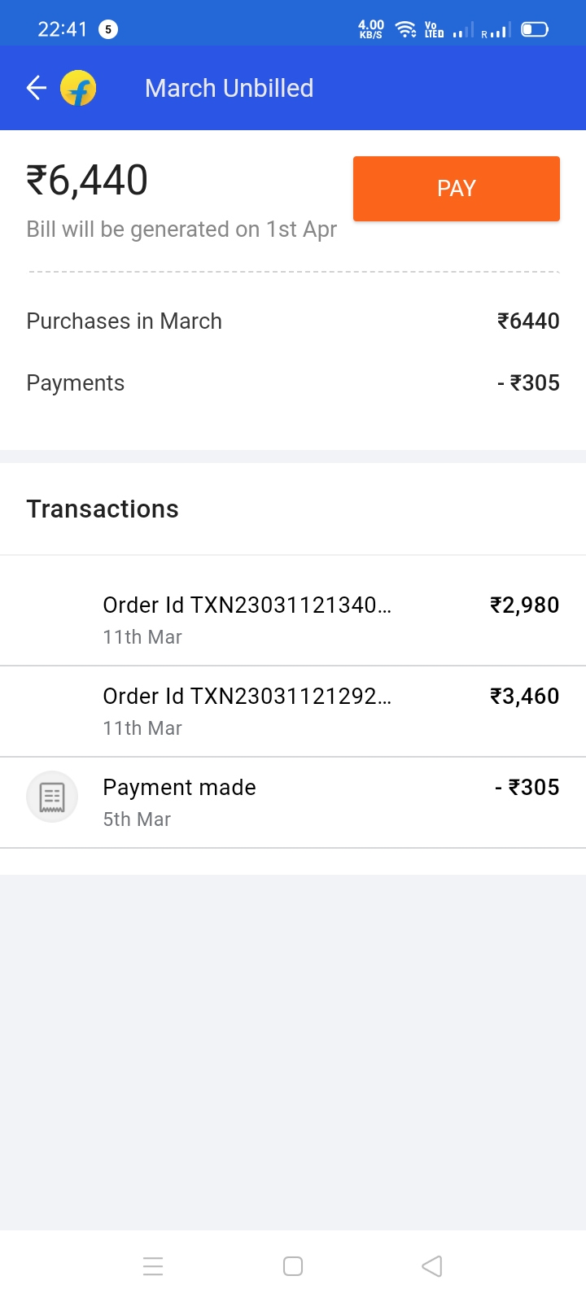Tap the ₹3,460 transaction amount

(x=524, y=697)
